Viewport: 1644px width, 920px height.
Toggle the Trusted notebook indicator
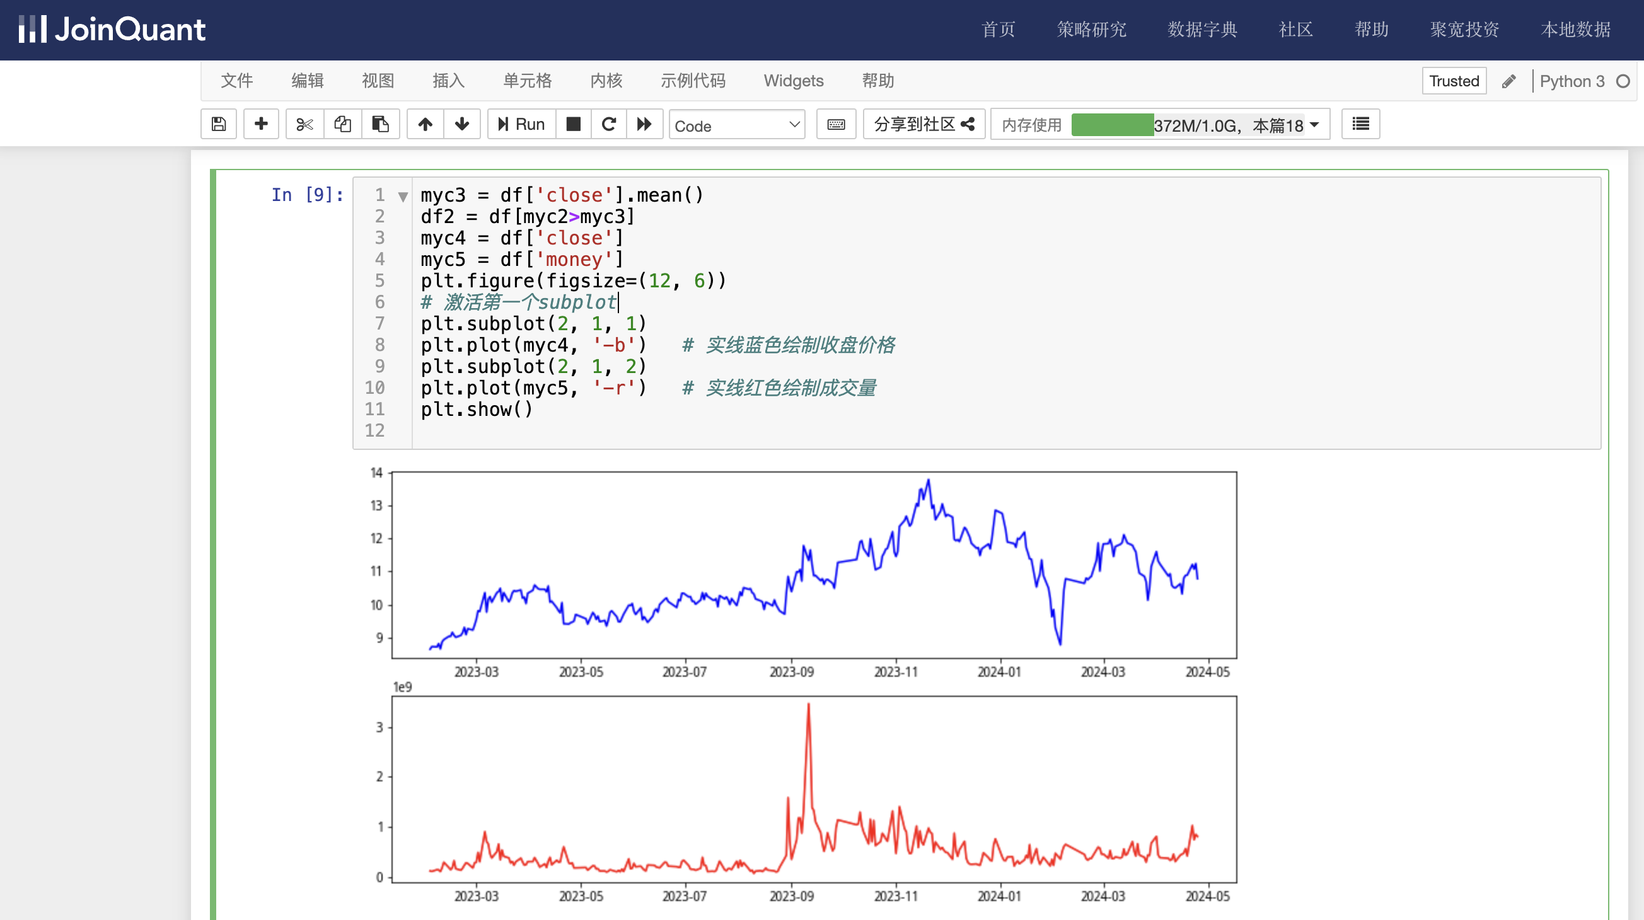coord(1454,81)
